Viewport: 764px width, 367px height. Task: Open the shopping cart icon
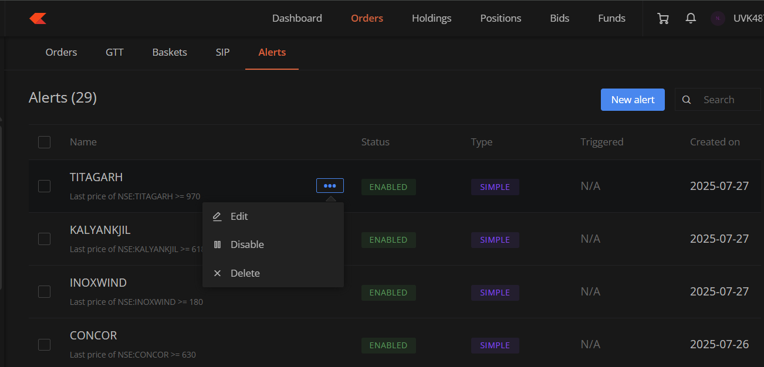pos(663,19)
